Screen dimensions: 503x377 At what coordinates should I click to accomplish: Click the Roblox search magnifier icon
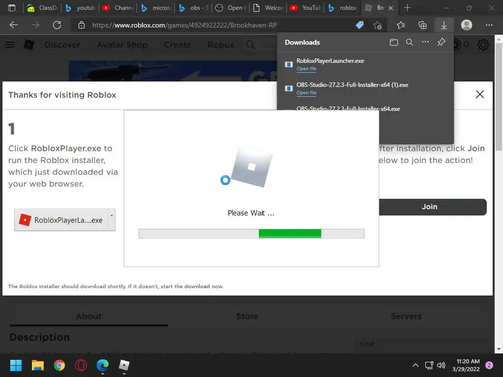pos(251,45)
